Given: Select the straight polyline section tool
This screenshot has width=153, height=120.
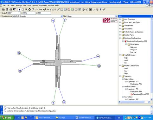Looking at the screenshot, I should pyautogui.click(x=37, y=9).
